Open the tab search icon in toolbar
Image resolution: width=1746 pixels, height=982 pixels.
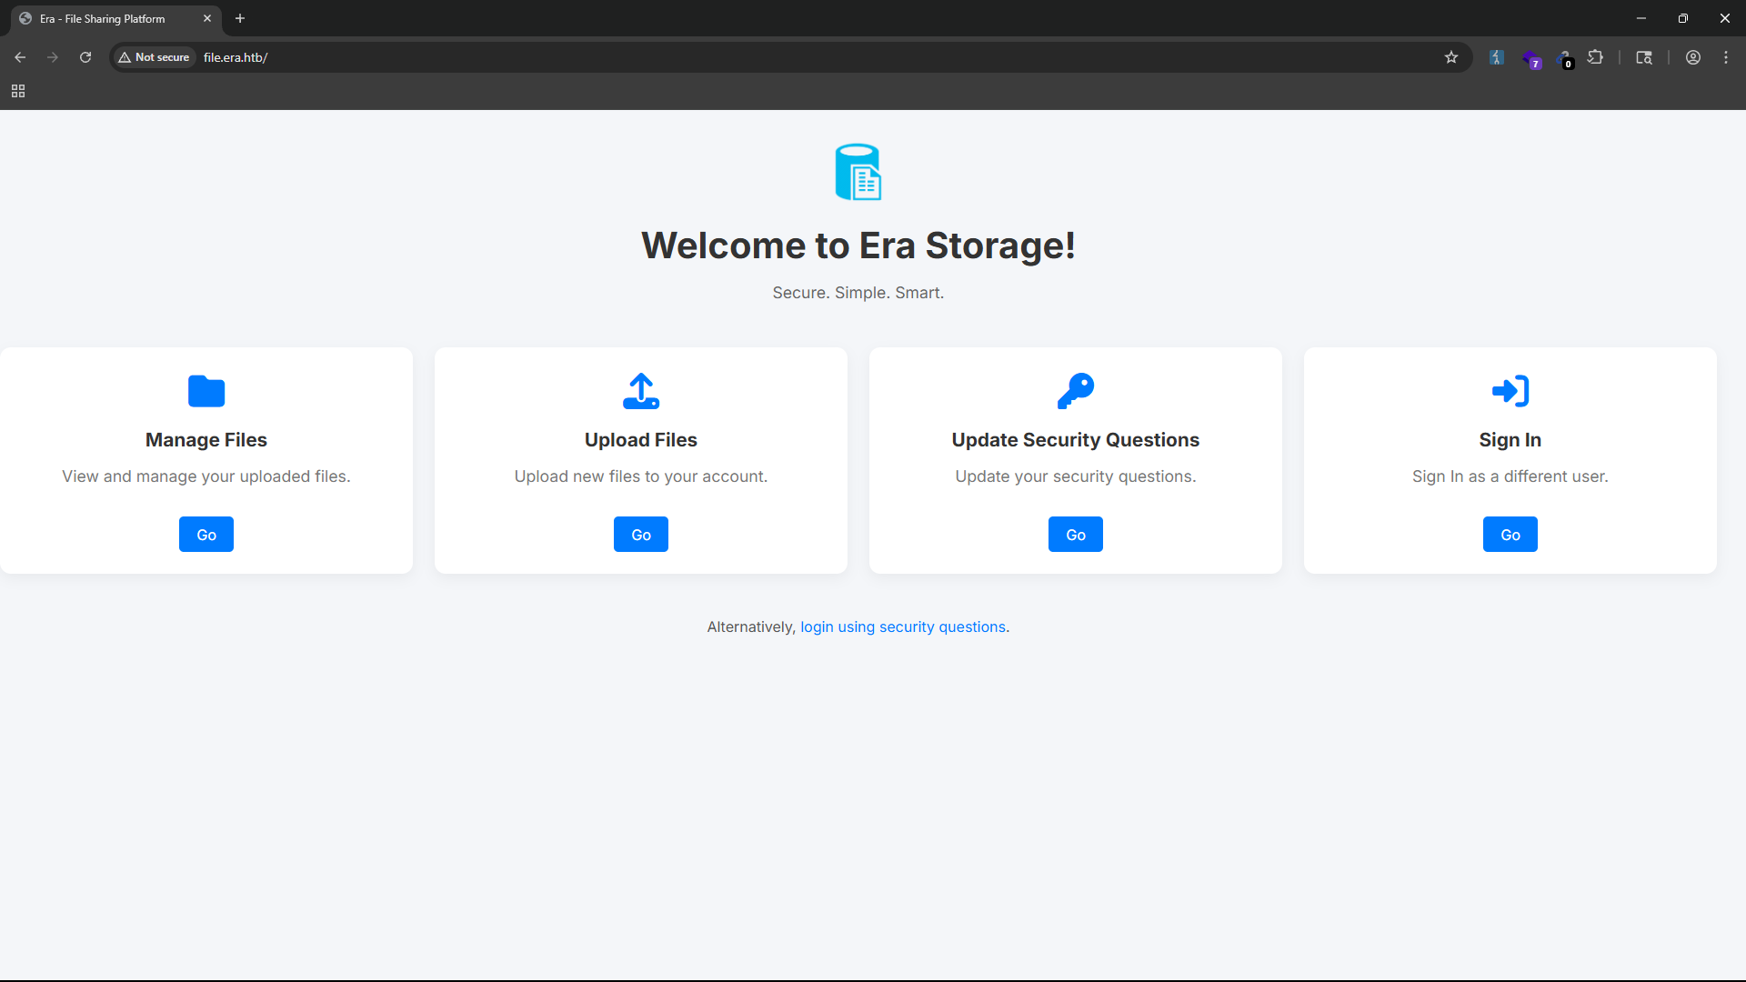(x=1644, y=57)
